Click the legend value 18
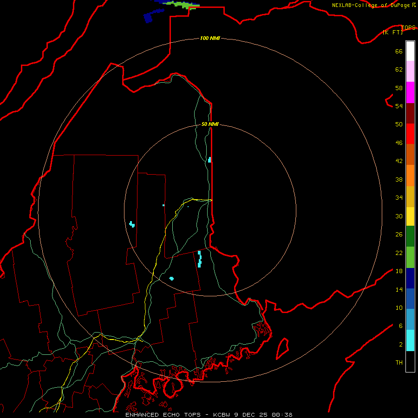The height and width of the screenshot is (418, 418). tap(399, 271)
